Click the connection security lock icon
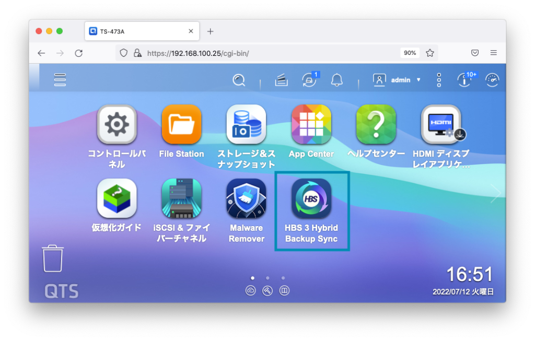This screenshot has width=535, height=341. coord(137,53)
